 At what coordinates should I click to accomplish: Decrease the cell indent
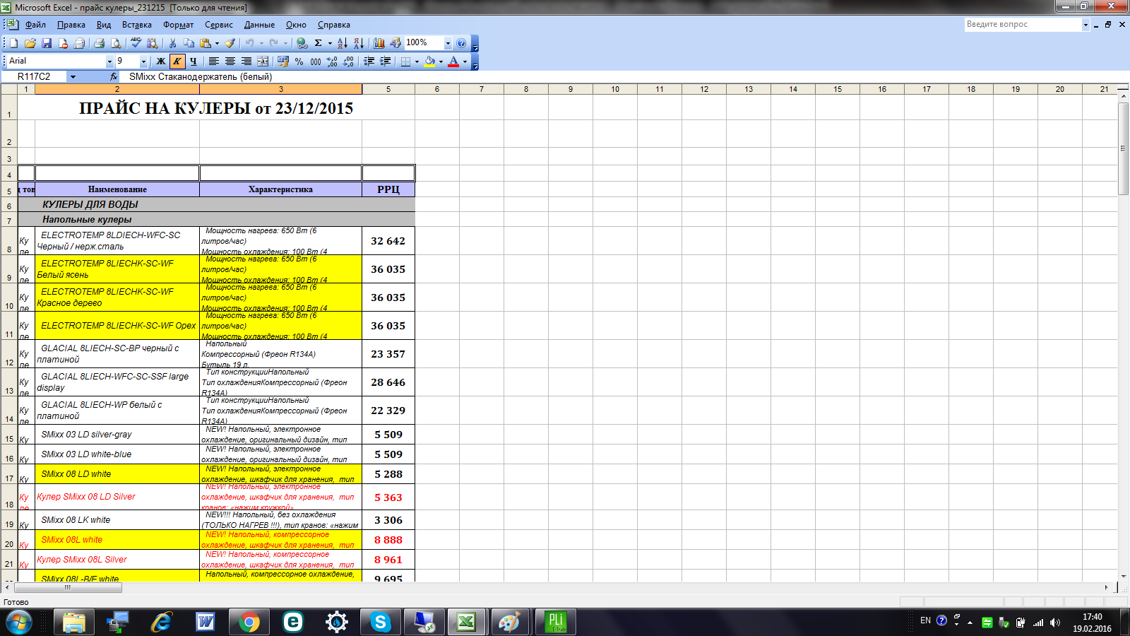pyautogui.click(x=369, y=61)
